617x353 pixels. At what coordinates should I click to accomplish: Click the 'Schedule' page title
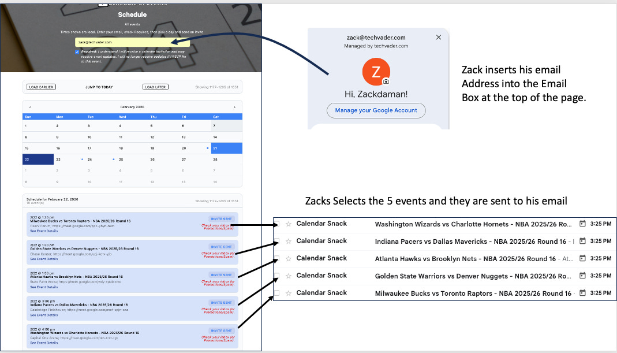[132, 14]
